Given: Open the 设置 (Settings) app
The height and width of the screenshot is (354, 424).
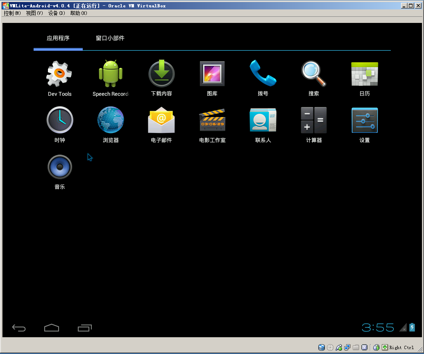Looking at the screenshot, I should pos(364,120).
